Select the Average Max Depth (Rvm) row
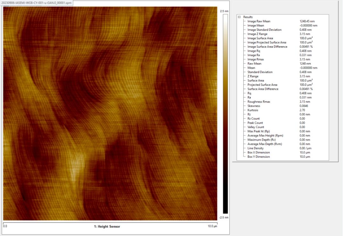 [282, 144]
